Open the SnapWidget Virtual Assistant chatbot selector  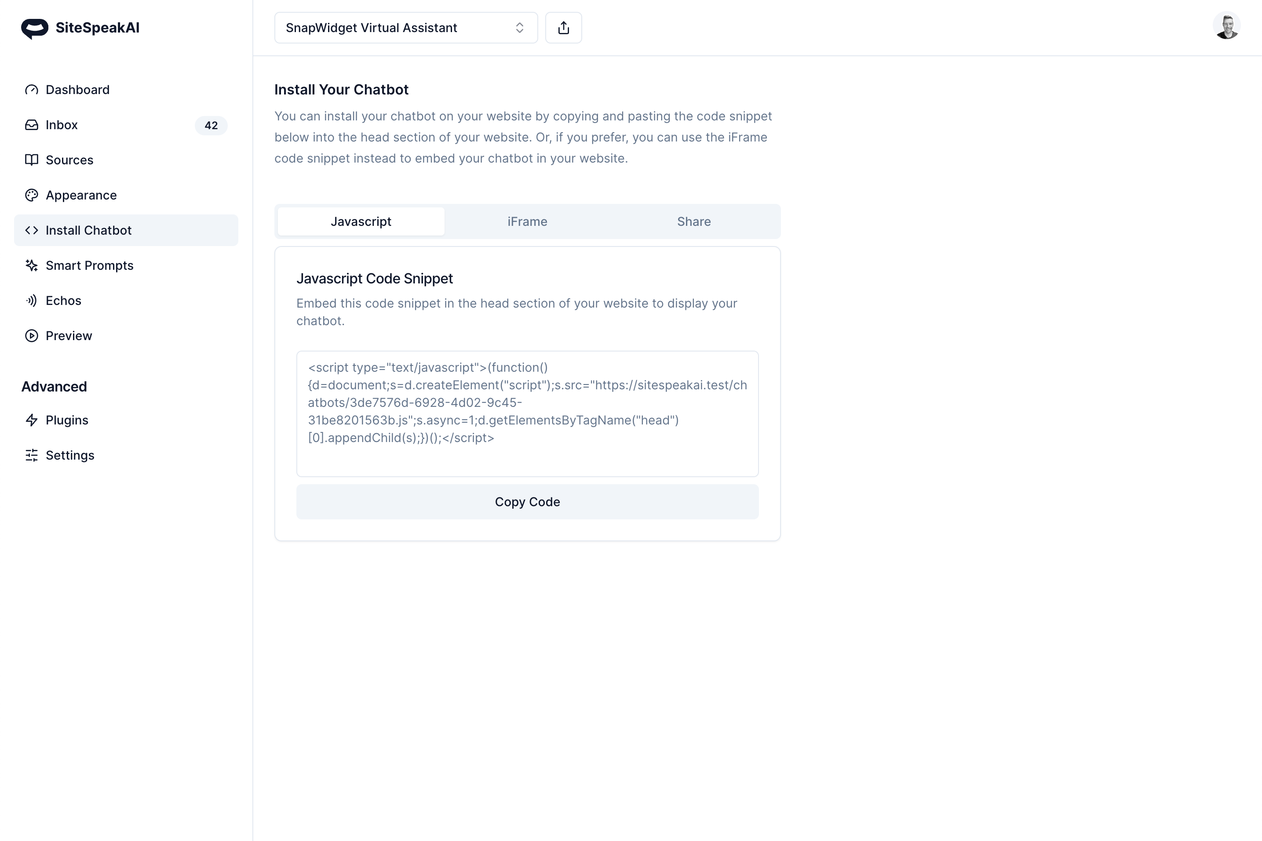(406, 28)
